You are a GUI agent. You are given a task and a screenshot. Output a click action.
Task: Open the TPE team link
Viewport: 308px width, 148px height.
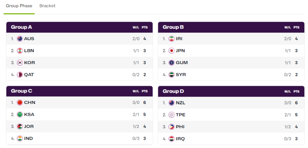coord(181,115)
